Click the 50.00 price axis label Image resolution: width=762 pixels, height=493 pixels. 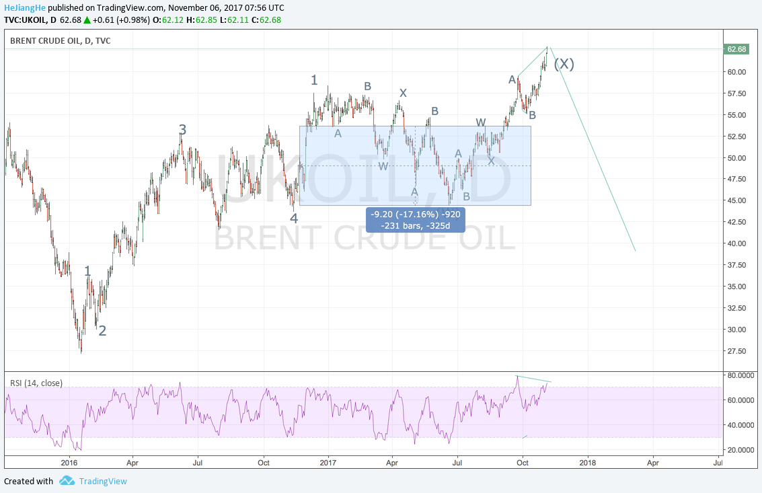736,158
